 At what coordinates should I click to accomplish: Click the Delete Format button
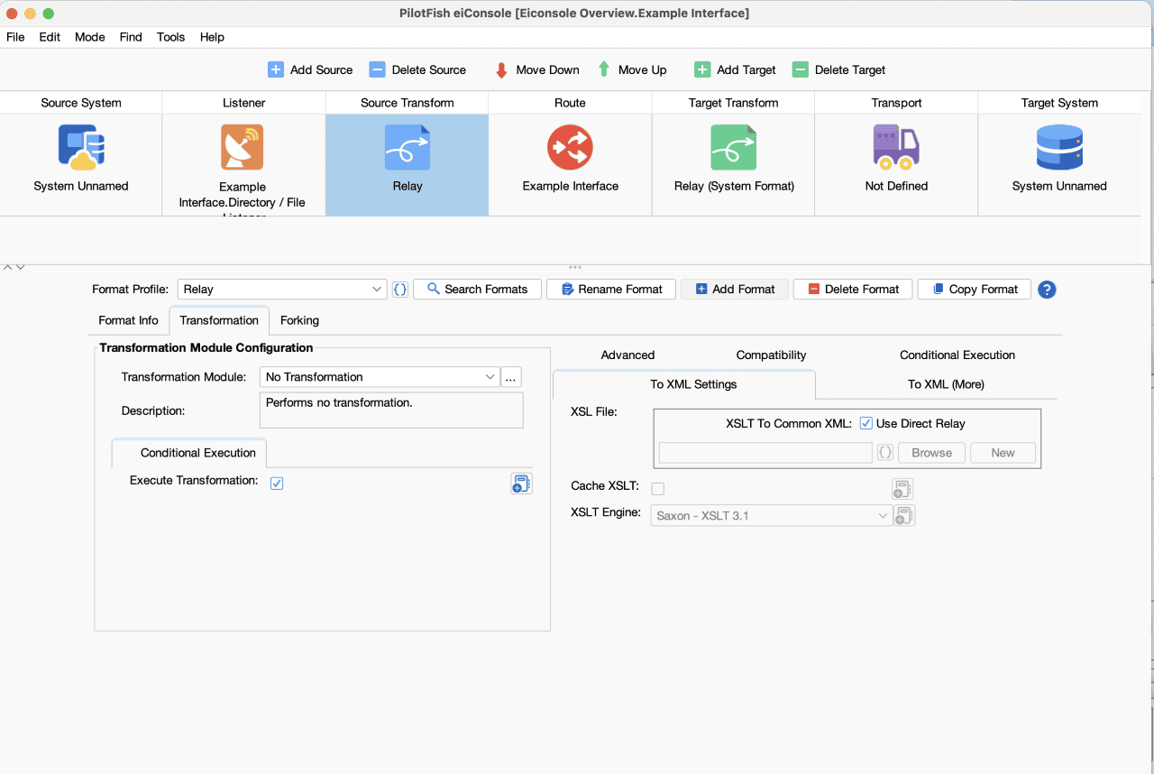point(853,290)
